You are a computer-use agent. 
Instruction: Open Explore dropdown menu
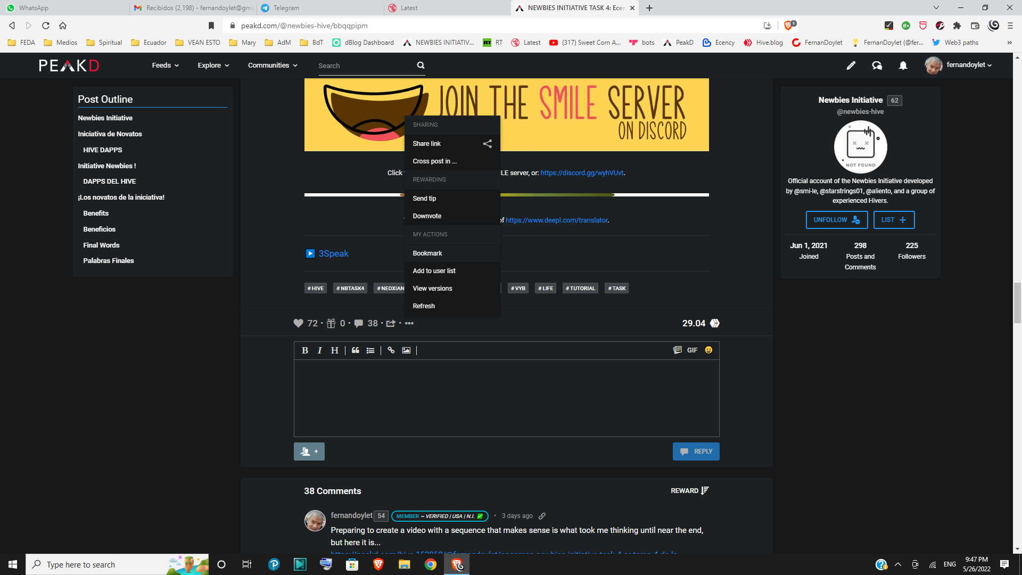click(x=213, y=65)
